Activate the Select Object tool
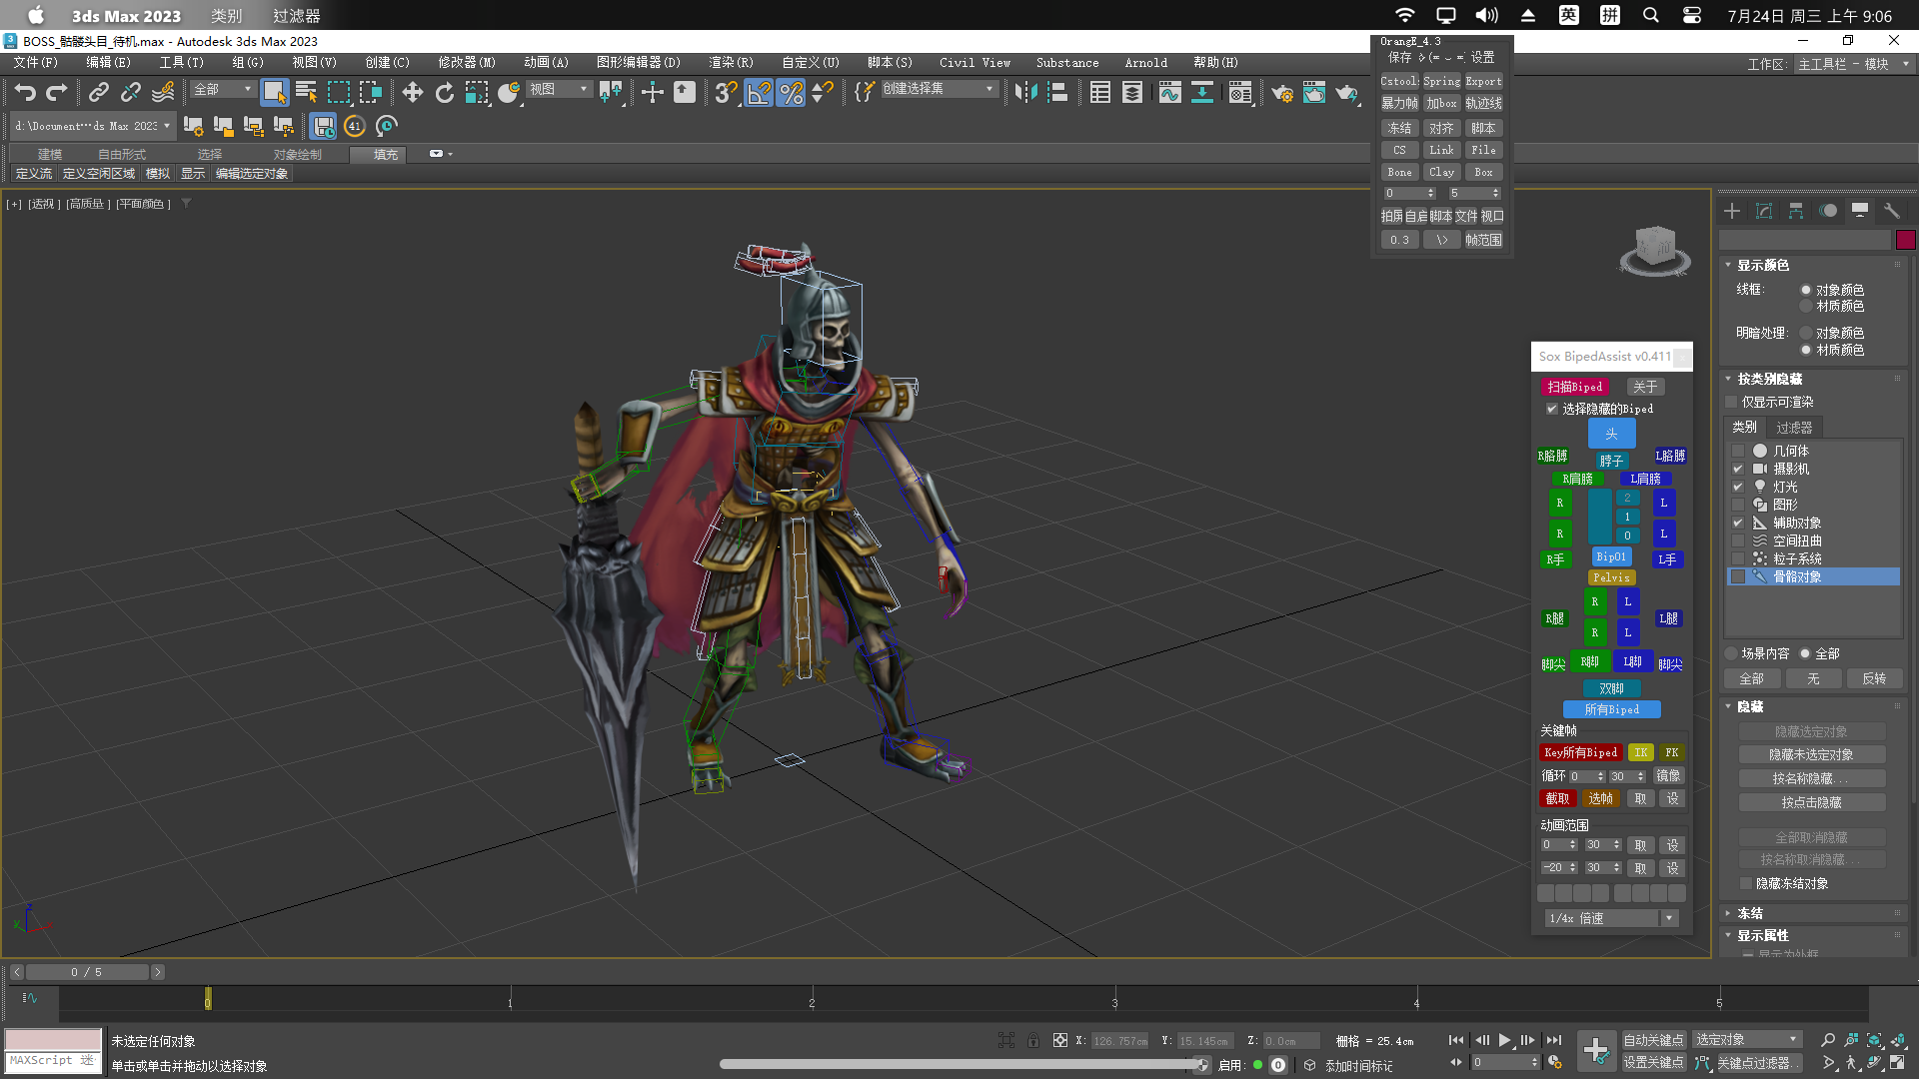Screen dimensions: 1919x1079 point(274,93)
